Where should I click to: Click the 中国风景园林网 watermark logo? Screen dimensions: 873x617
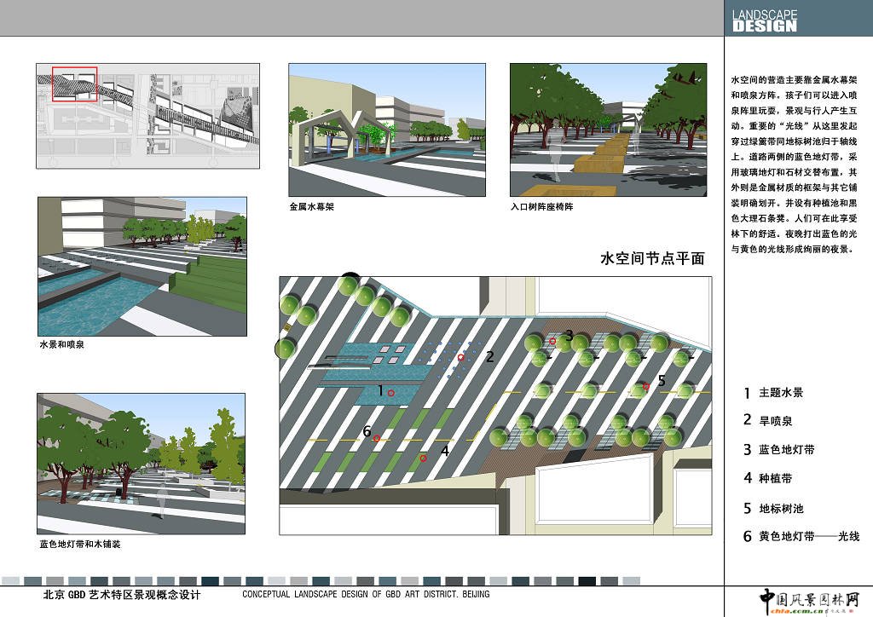pos(809,599)
